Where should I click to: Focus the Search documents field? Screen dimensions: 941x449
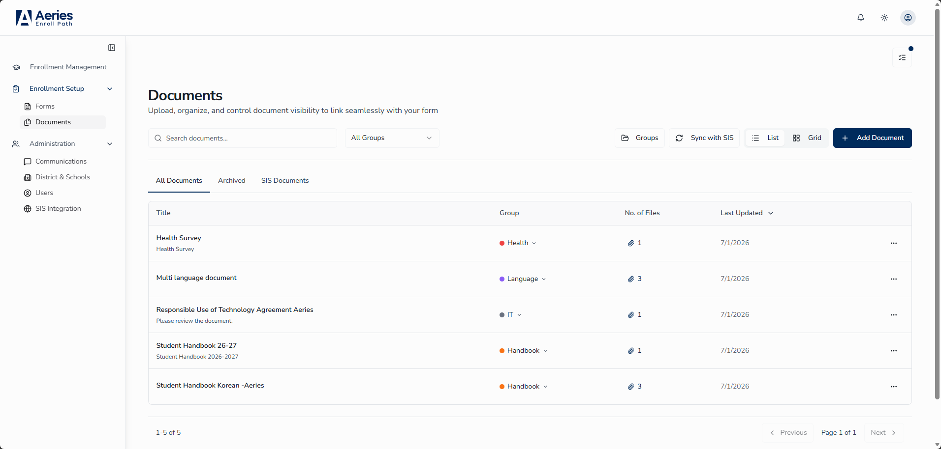click(x=243, y=138)
